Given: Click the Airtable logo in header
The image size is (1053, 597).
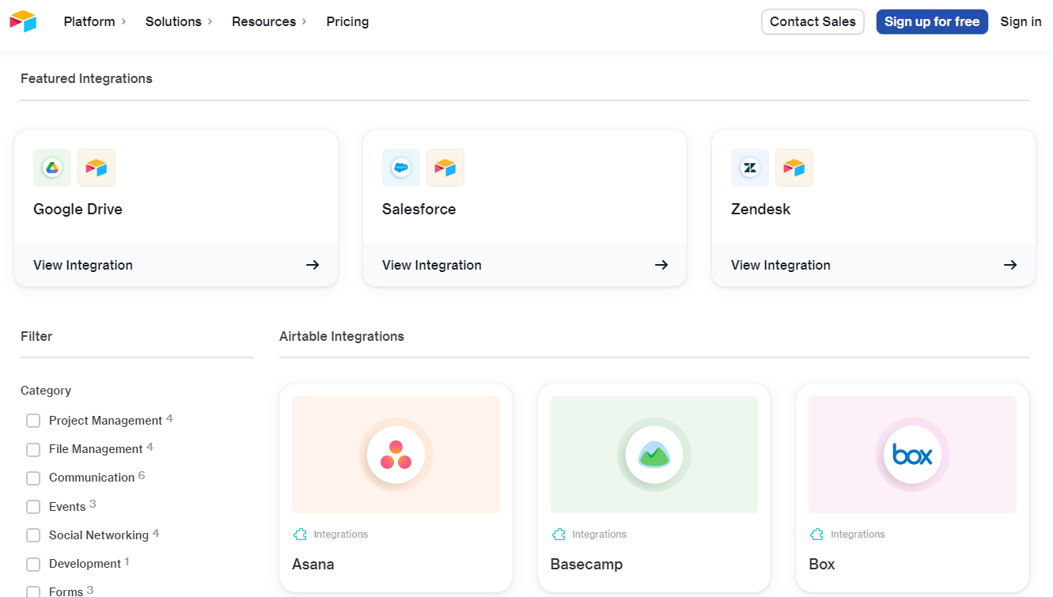Looking at the screenshot, I should point(23,21).
